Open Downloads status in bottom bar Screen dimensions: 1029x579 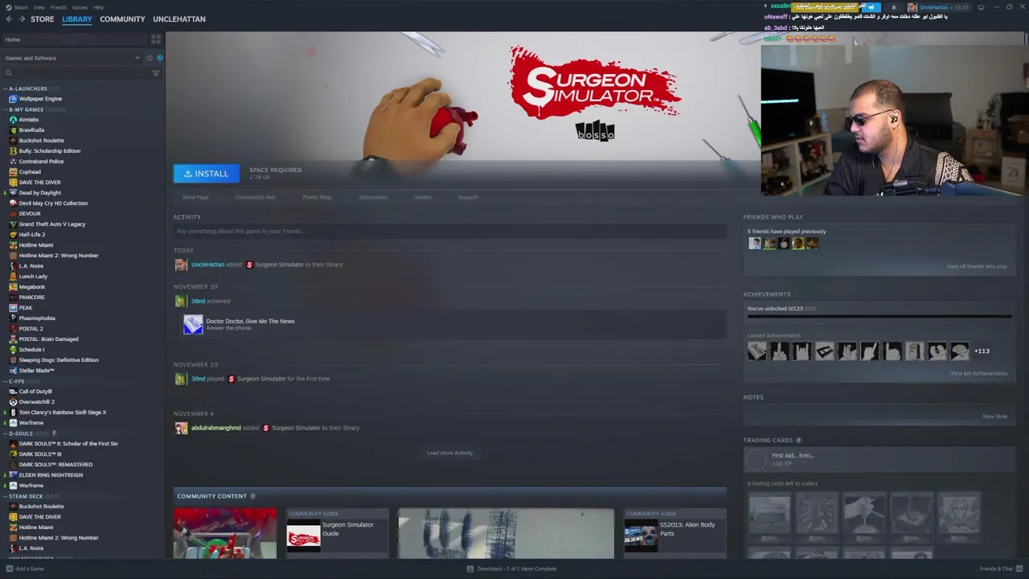click(511, 569)
